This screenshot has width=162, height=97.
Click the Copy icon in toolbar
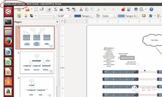(87, 9)
